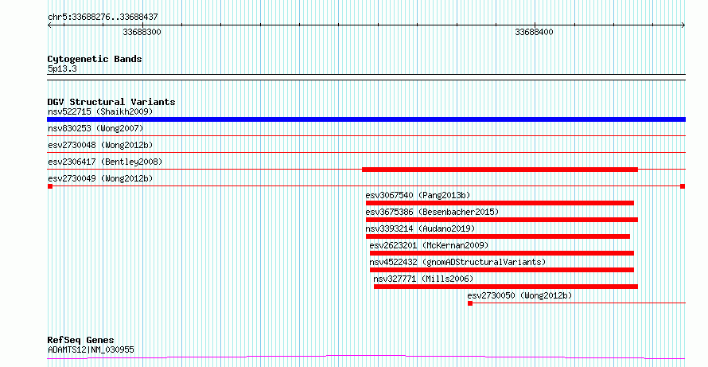Screen dimensions: 708x367
Task: Select the nsv327771 red bar
Action: (506, 287)
